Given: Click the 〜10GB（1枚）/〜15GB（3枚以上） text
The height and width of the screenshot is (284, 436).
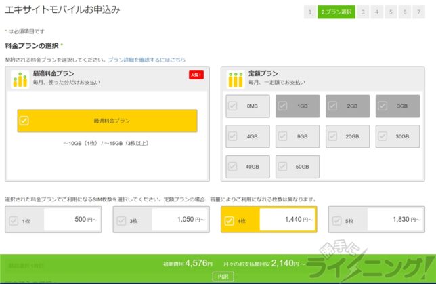Looking at the screenshot, I should 106,143.
